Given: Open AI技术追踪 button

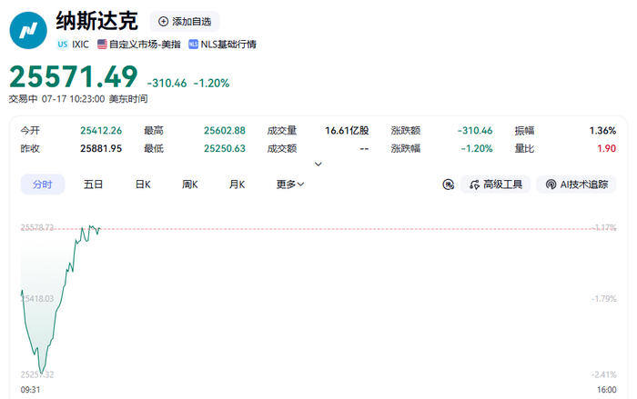Looking at the screenshot, I should 576,185.
